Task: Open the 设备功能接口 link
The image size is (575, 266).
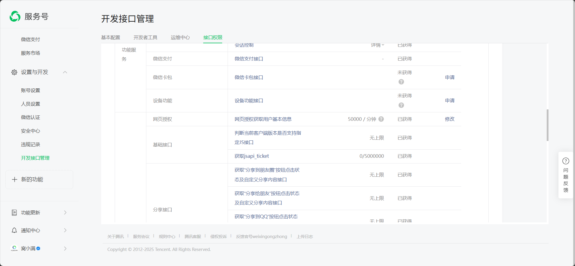Action: pyautogui.click(x=249, y=101)
